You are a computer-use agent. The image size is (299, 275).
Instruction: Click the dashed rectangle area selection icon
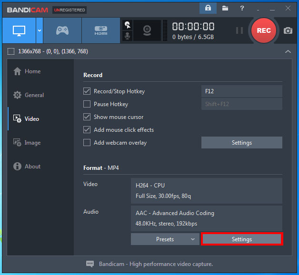[11, 51]
